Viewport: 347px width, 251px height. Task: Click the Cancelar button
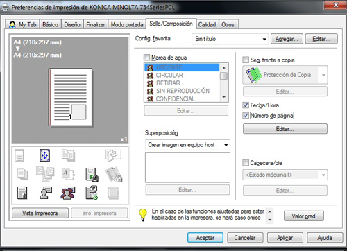(245, 238)
